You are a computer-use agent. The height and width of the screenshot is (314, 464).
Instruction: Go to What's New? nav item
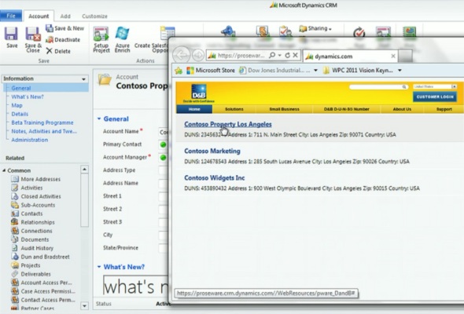(28, 97)
